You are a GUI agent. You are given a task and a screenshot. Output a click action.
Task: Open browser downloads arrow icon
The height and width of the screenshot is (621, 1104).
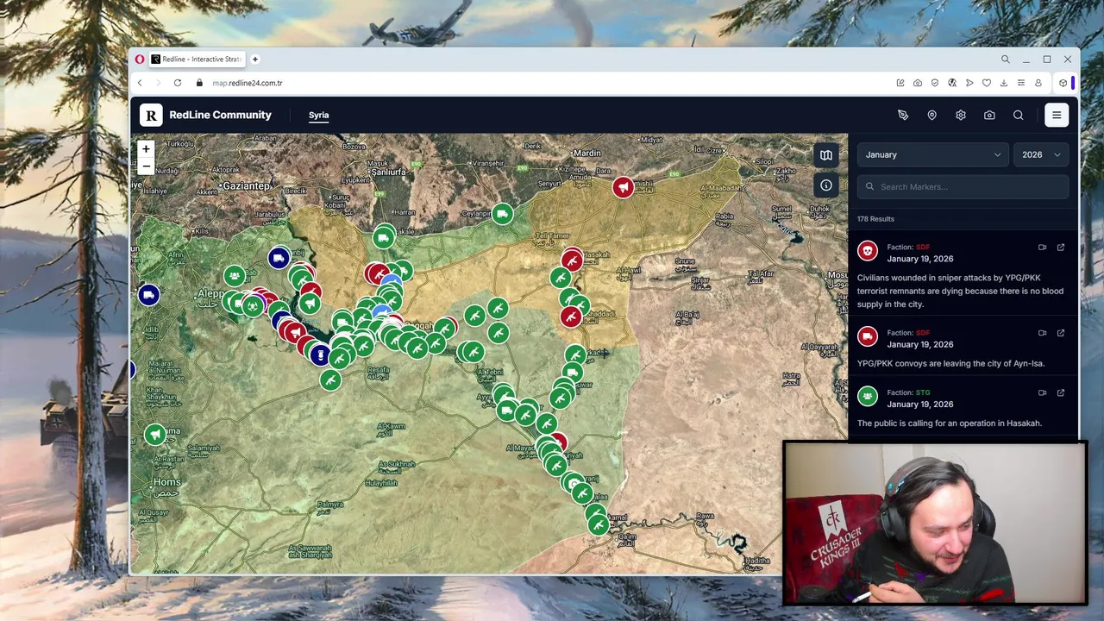pyautogui.click(x=1004, y=83)
